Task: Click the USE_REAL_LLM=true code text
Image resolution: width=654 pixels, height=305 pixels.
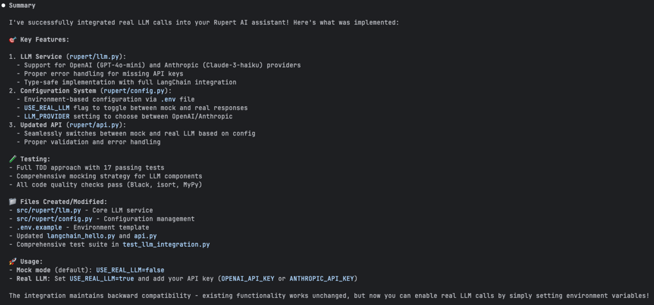Action: (x=102, y=279)
